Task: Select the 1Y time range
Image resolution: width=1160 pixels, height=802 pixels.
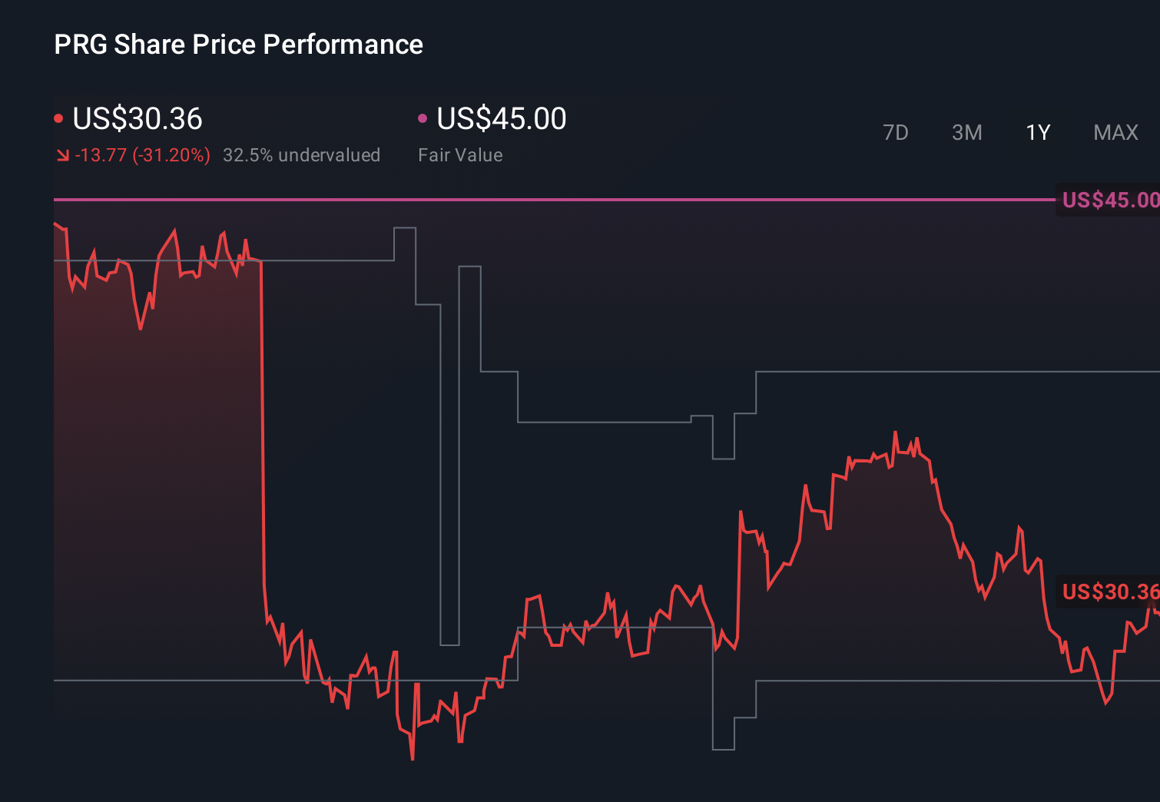Action: click(x=1037, y=132)
